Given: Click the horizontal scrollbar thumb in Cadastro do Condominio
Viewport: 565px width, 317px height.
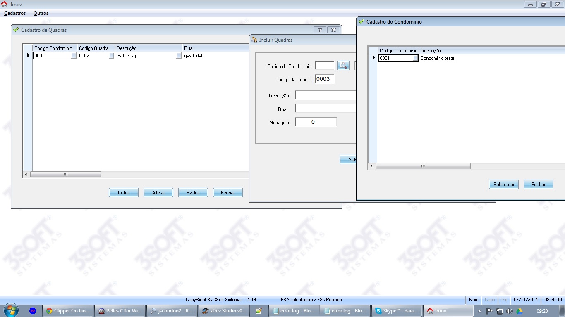Looking at the screenshot, I should pos(423,166).
